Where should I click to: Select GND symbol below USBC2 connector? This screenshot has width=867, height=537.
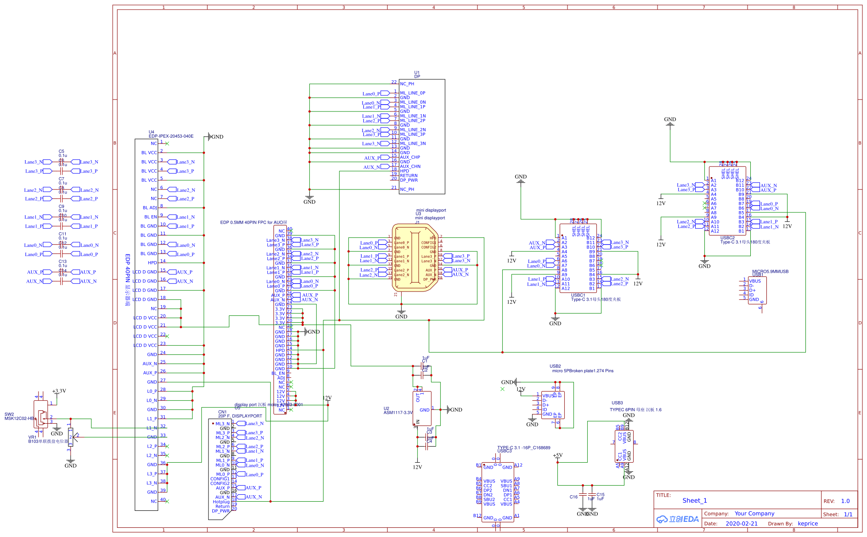[704, 263]
